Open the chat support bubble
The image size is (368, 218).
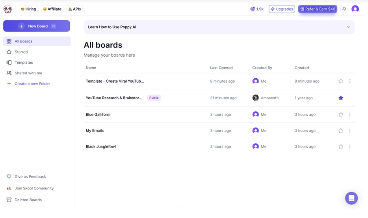(351, 198)
